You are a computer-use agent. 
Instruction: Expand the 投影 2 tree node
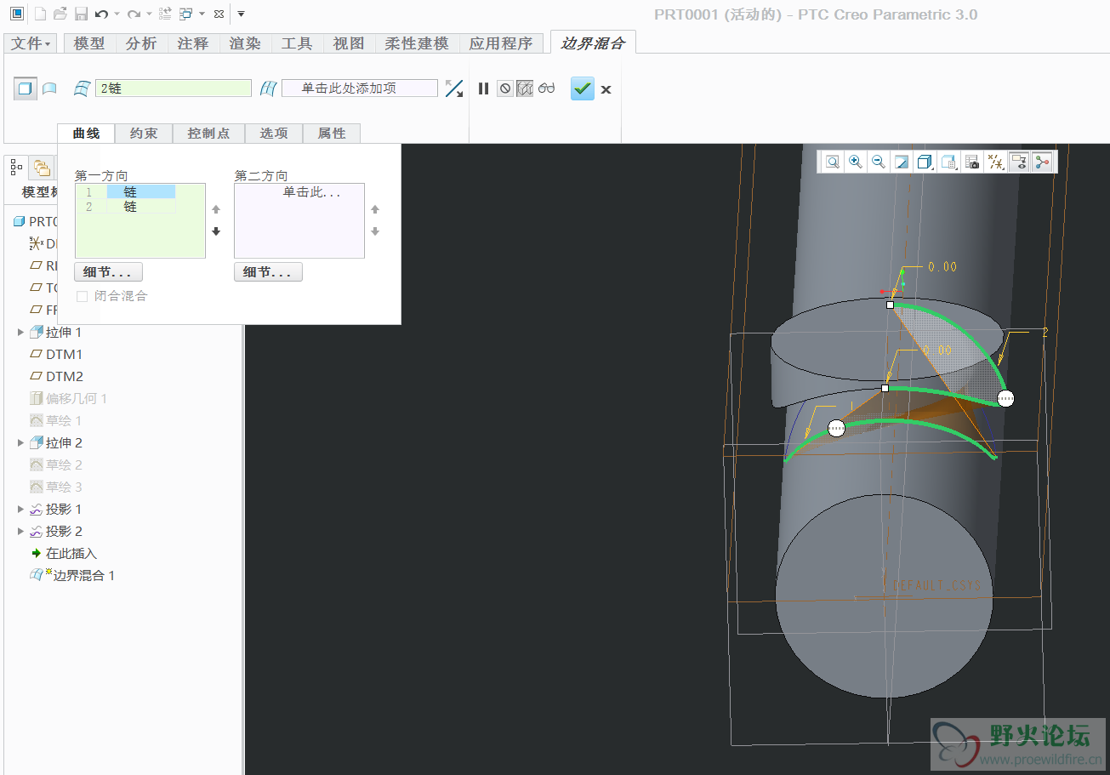click(21, 531)
